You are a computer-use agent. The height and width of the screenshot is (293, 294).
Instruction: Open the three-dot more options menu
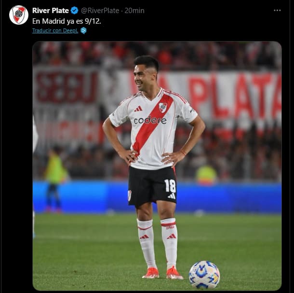[277, 10]
